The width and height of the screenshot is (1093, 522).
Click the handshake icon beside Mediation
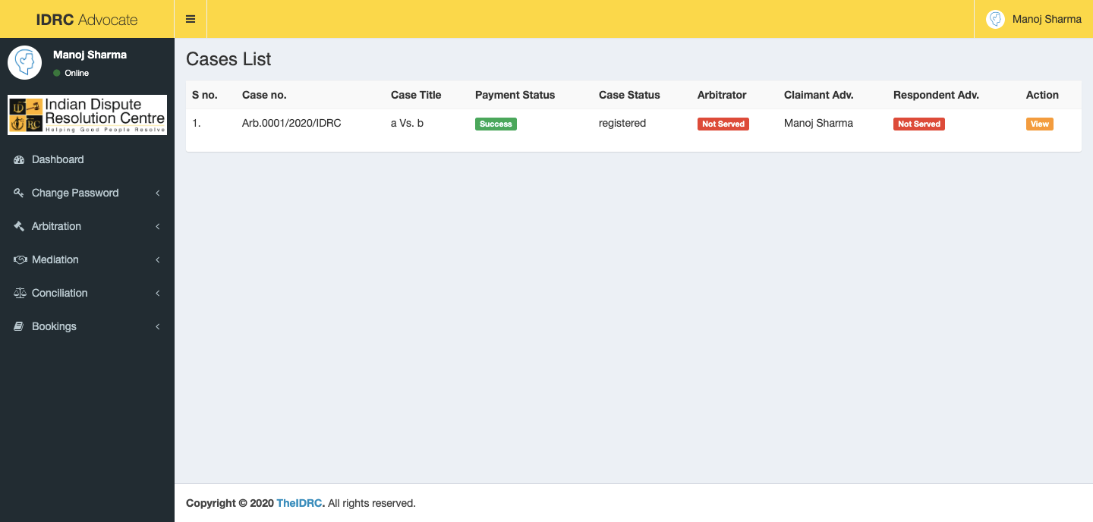(20, 260)
